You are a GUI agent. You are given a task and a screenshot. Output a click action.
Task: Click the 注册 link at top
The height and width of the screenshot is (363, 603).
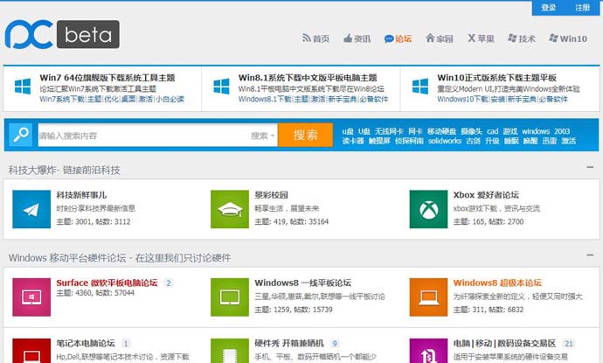point(582,8)
